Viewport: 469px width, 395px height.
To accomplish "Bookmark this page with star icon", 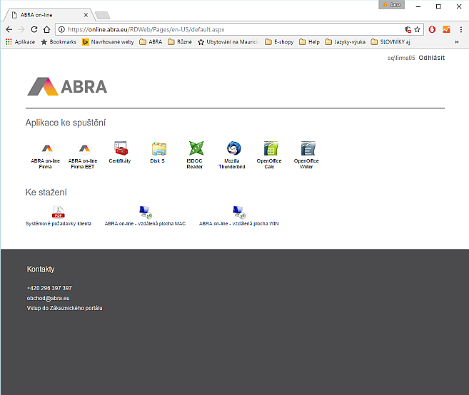I will [x=418, y=29].
